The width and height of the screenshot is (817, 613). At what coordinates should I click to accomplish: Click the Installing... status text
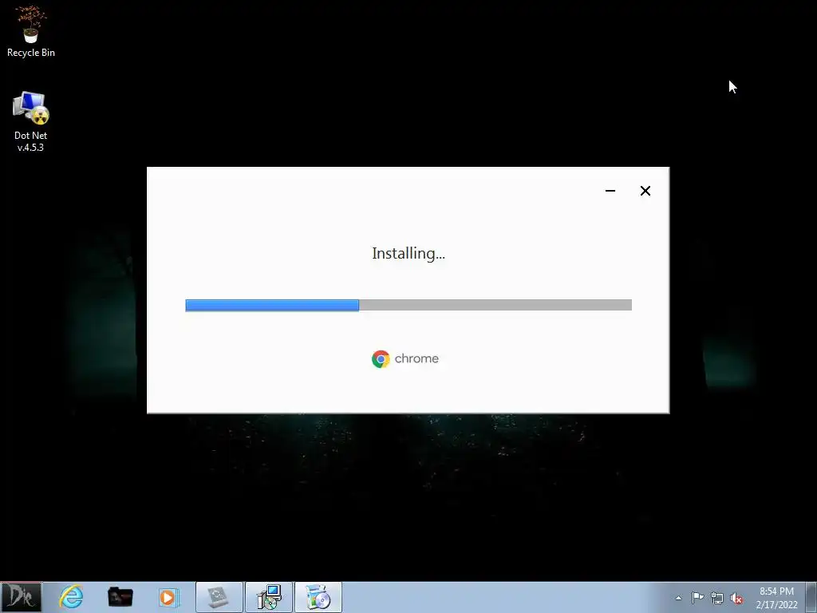[x=408, y=254]
